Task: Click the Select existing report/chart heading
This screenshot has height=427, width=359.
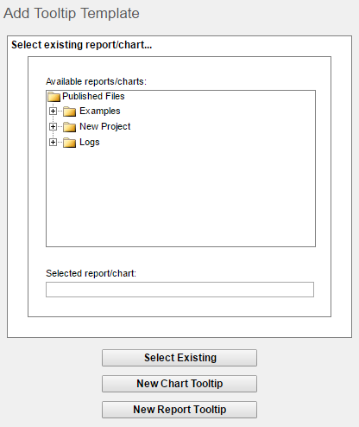Action: 81,45
